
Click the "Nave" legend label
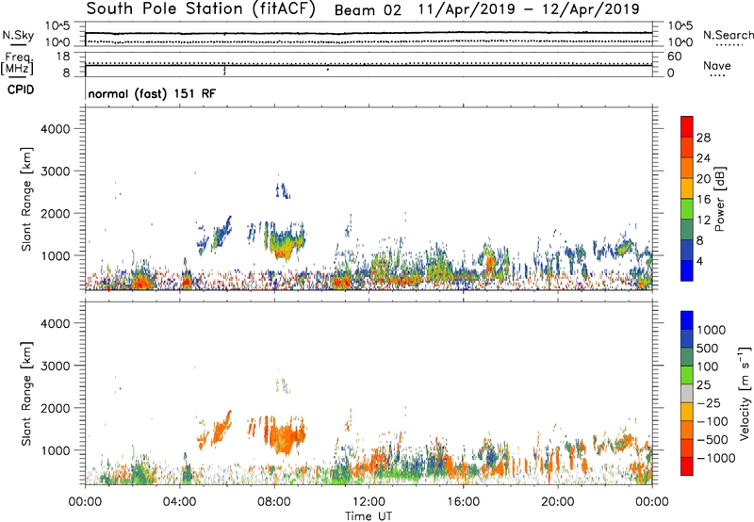click(x=717, y=66)
